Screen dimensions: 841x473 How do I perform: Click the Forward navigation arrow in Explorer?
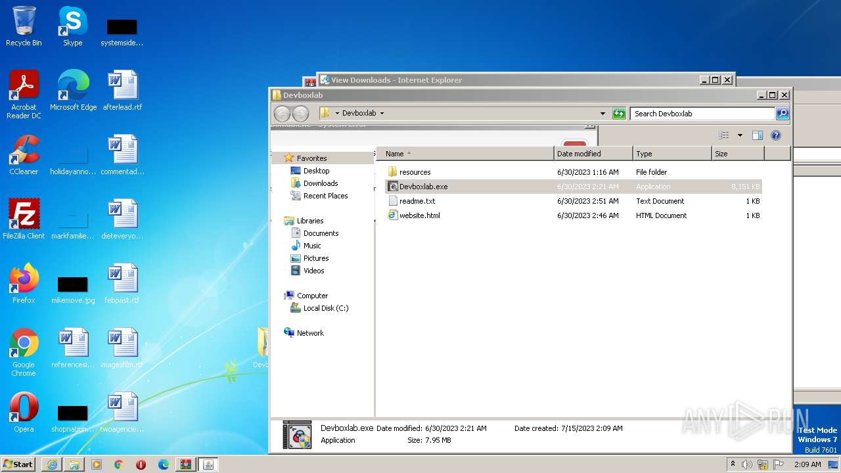click(x=300, y=114)
